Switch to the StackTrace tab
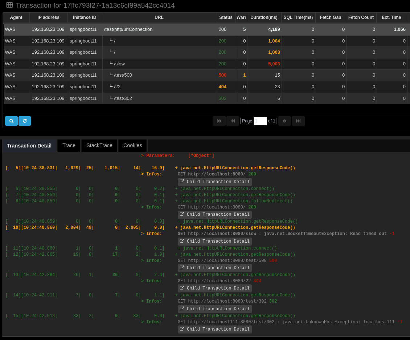410x340 pixels. [x=99, y=146]
